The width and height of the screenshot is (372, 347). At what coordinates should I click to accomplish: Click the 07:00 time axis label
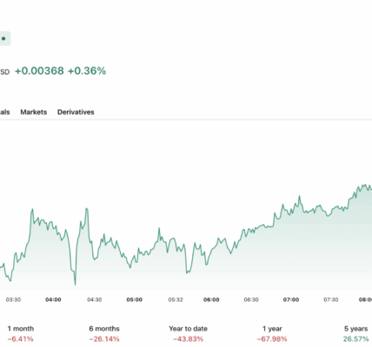coord(291,299)
